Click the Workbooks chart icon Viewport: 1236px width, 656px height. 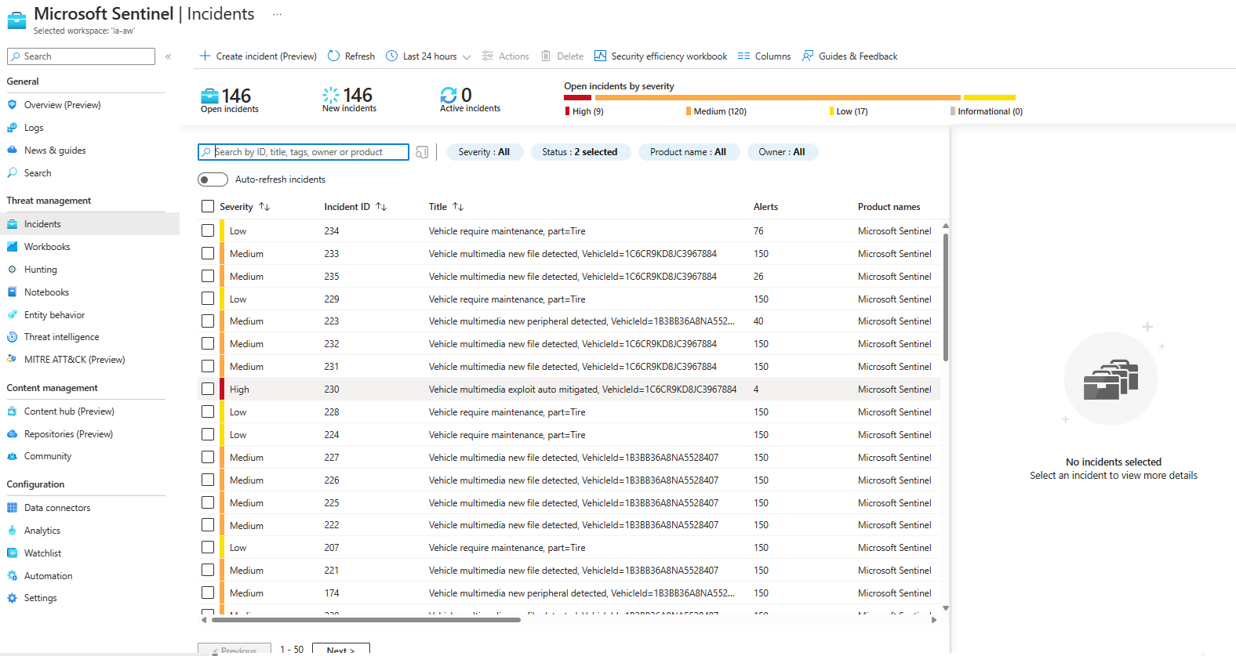click(x=12, y=247)
